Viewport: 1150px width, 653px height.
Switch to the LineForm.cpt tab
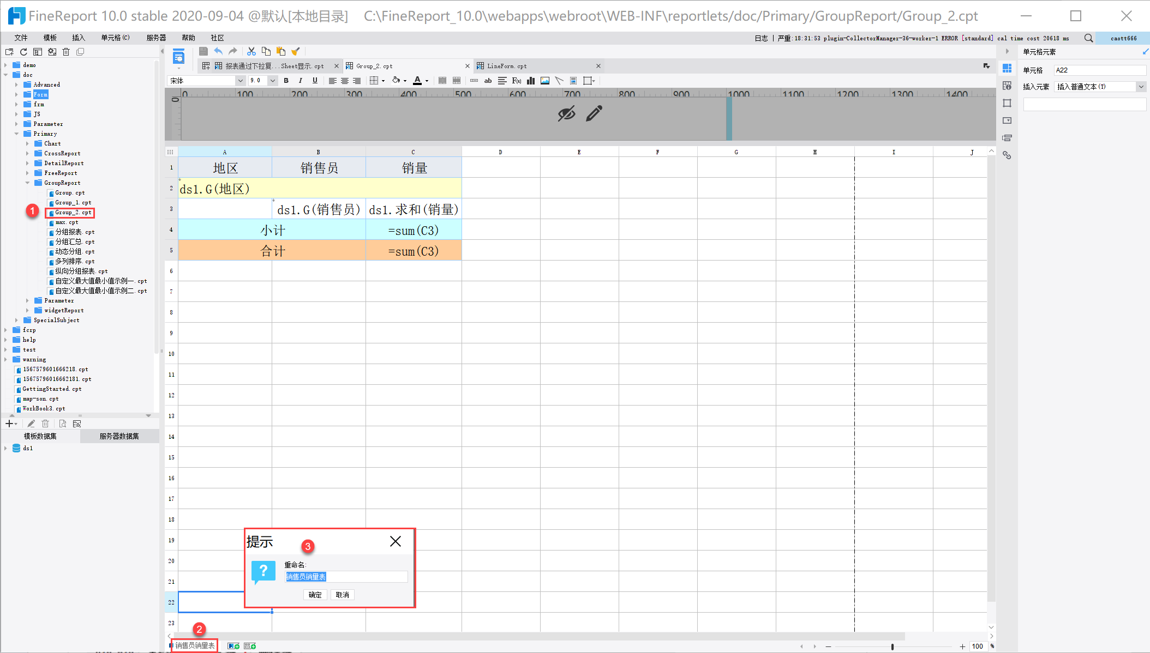pyautogui.click(x=507, y=66)
